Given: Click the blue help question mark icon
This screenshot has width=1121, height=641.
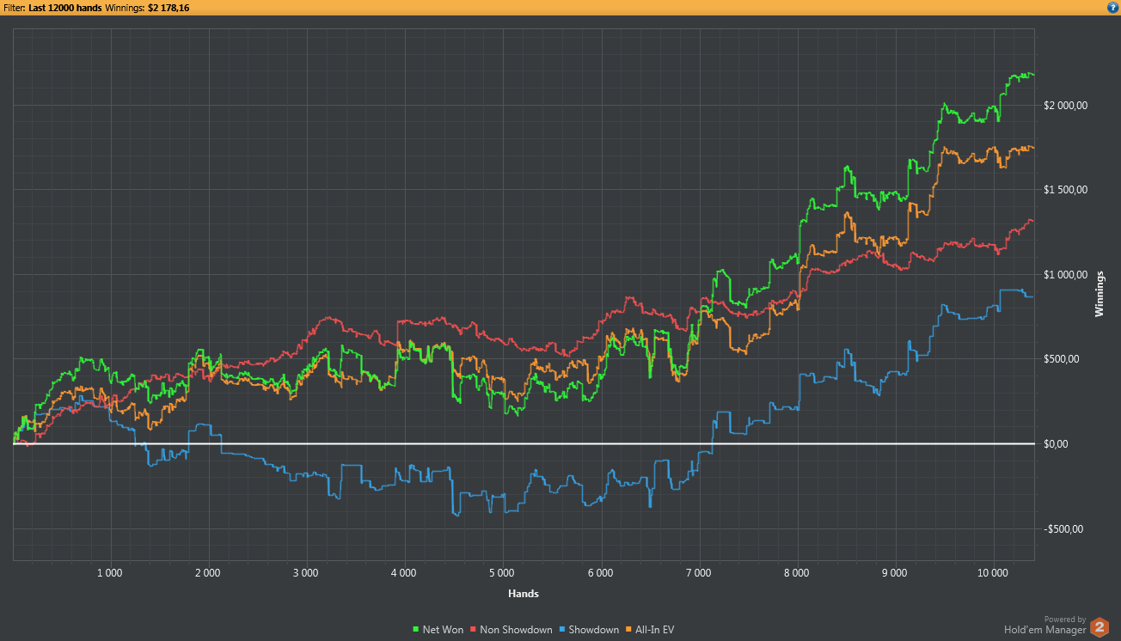Looking at the screenshot, I should (x=1112, y=7).
